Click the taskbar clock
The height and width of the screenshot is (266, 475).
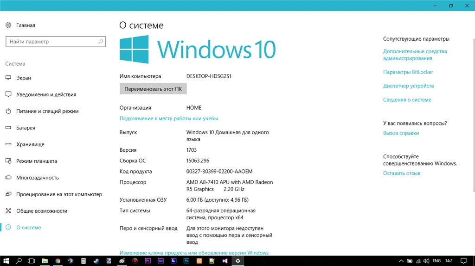(449, 261)
